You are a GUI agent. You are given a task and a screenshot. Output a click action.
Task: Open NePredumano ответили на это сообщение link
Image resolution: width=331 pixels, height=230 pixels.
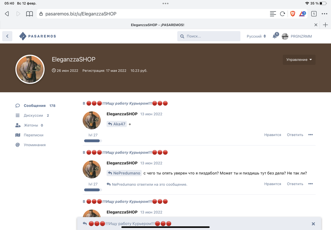(147, 184)
